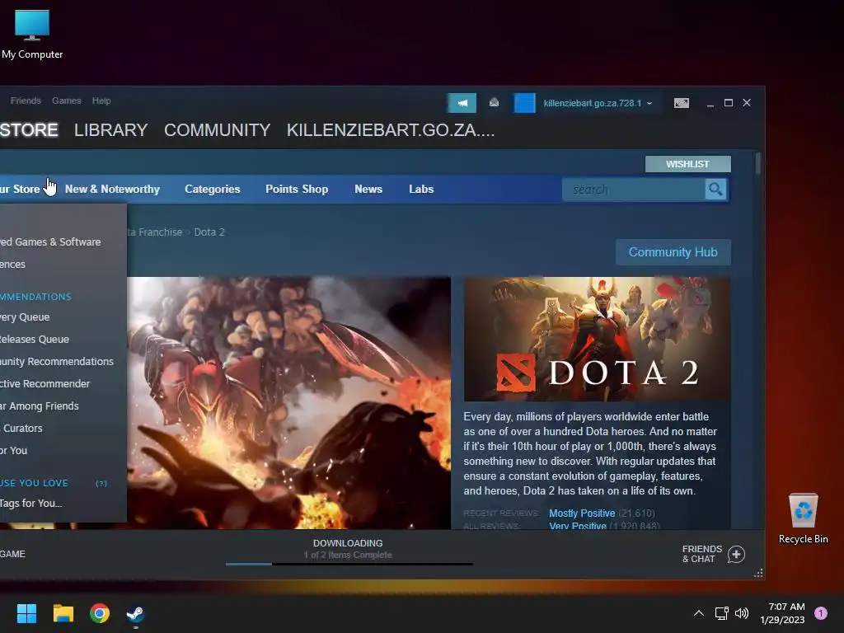Select New Releases Queue entry
Screen dimensions: 844x633
tap(35, 339)
